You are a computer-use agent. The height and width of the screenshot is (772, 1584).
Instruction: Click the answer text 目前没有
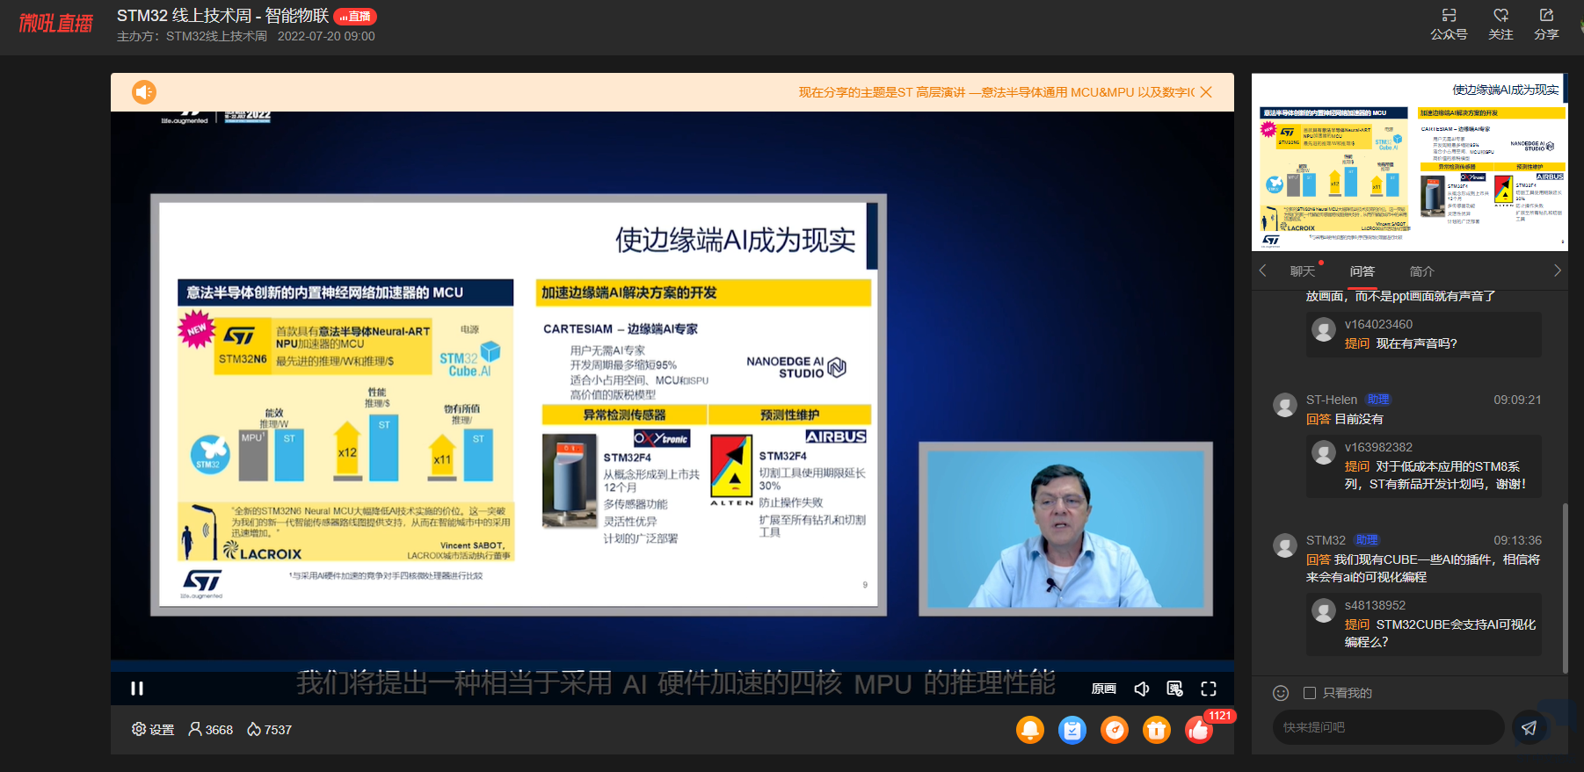1359,419
